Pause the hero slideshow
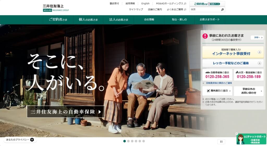267x146 pixels. pyautogui.click(x=221, y=142)
